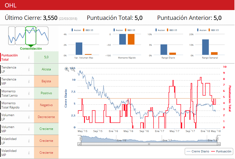Viewport: 235px width, 159px height.
Task: Click the zoom out magnifier icon
Action: (x=73, y=69)
